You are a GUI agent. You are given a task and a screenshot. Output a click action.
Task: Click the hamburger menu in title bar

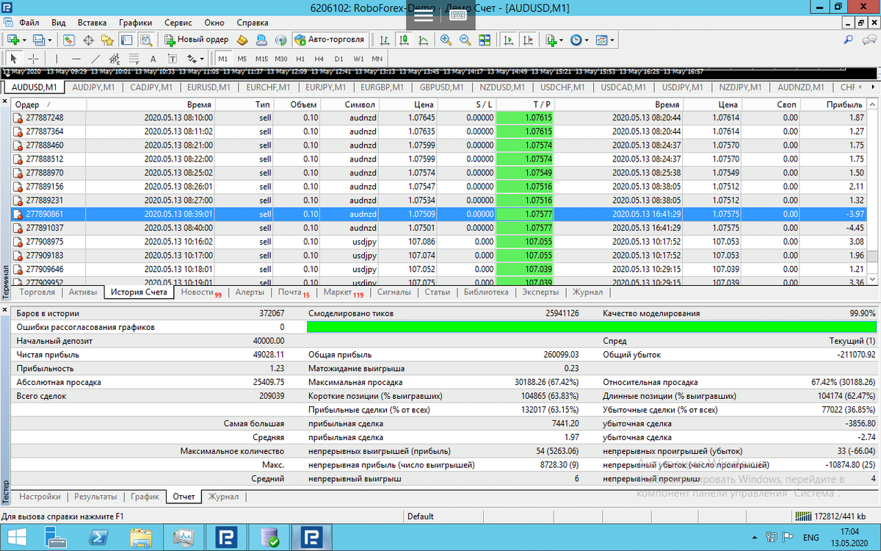click(x=424, y=16)
